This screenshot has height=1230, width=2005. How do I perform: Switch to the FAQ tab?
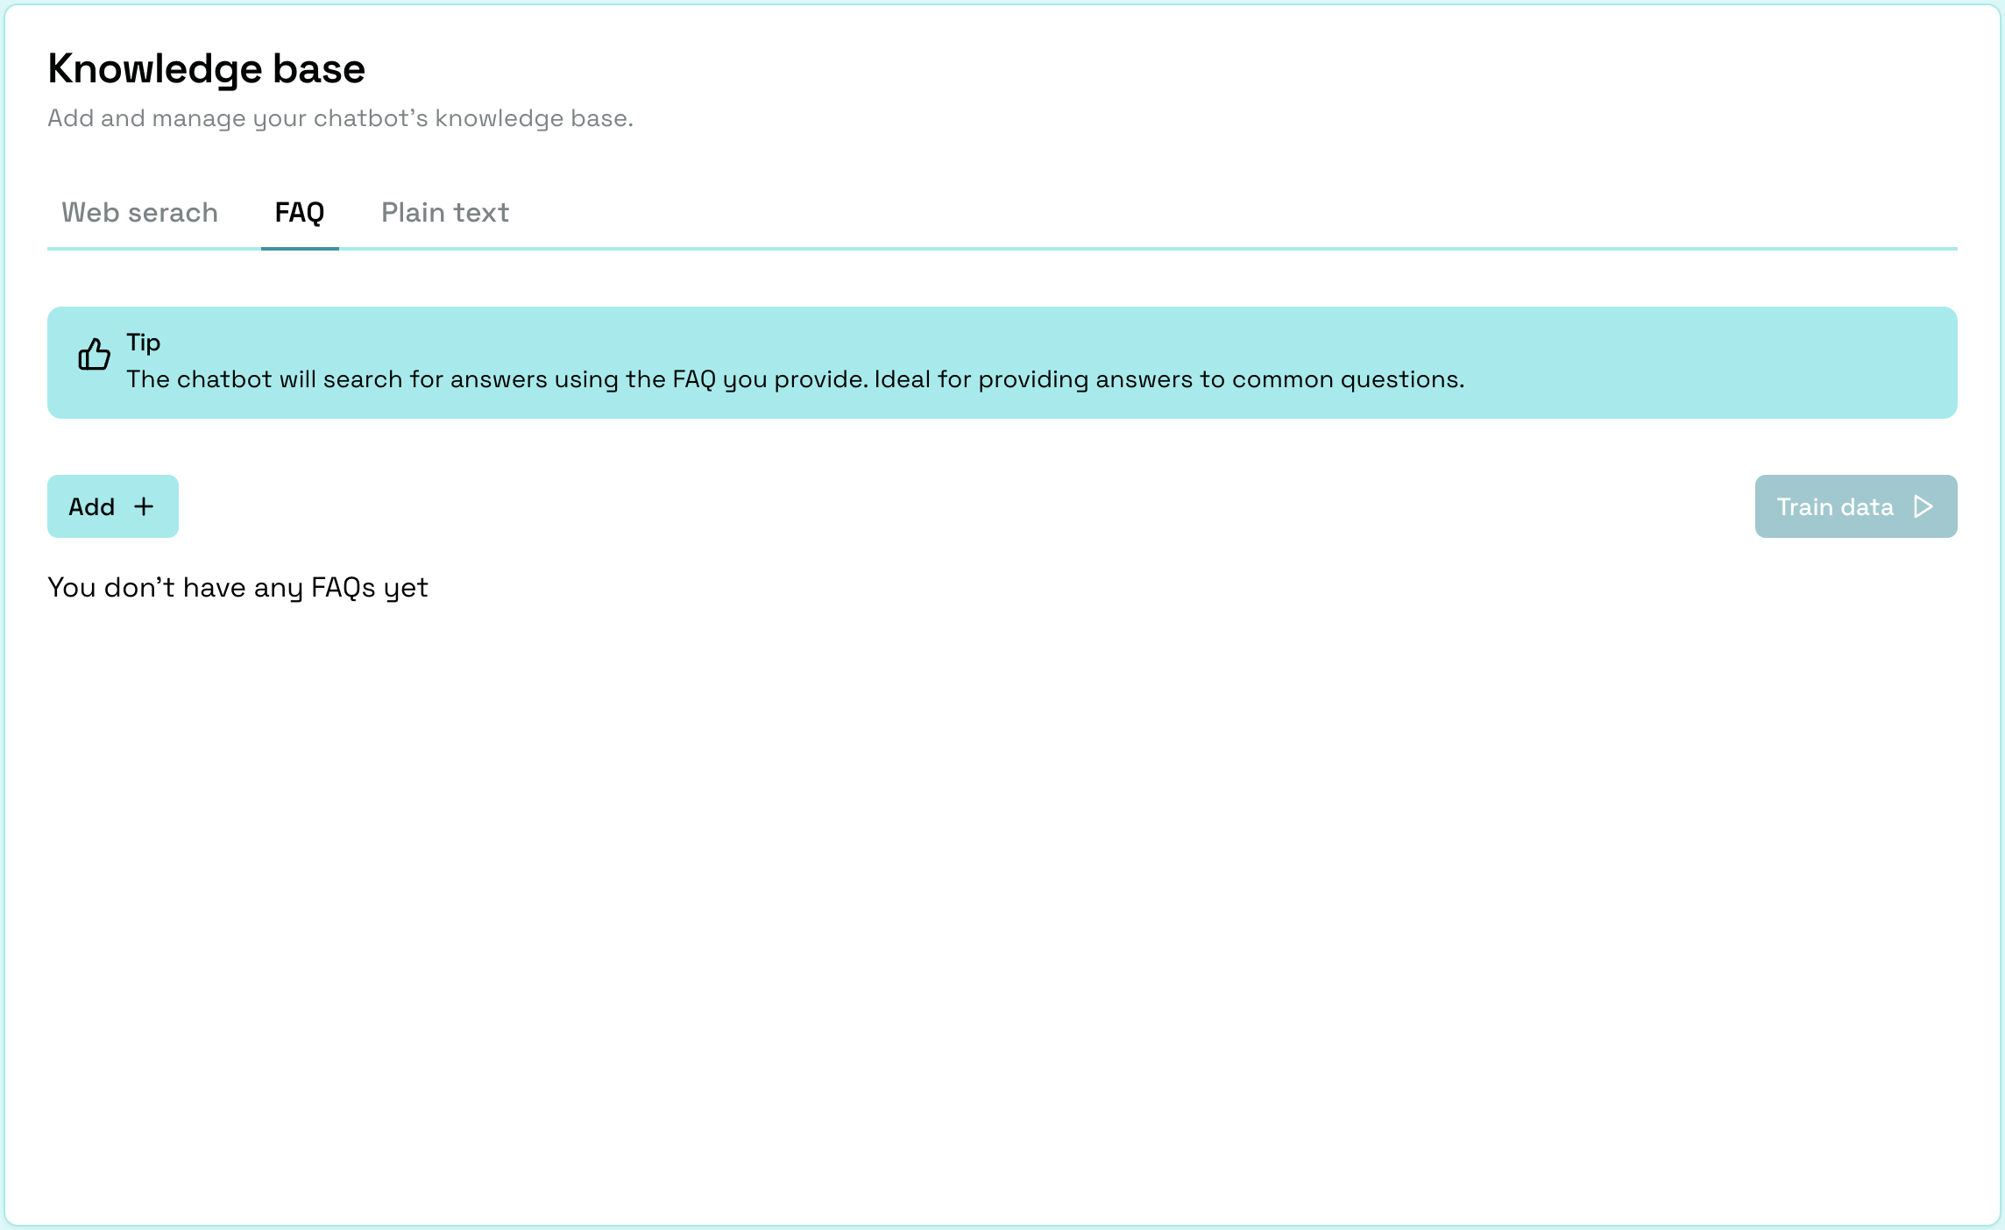(300, 212)
